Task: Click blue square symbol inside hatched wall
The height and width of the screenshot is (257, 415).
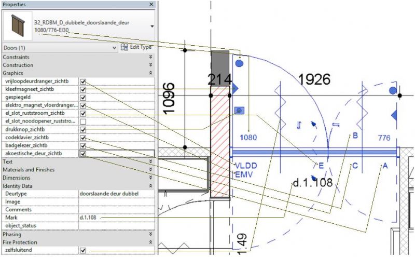Action: coord(239,110)
